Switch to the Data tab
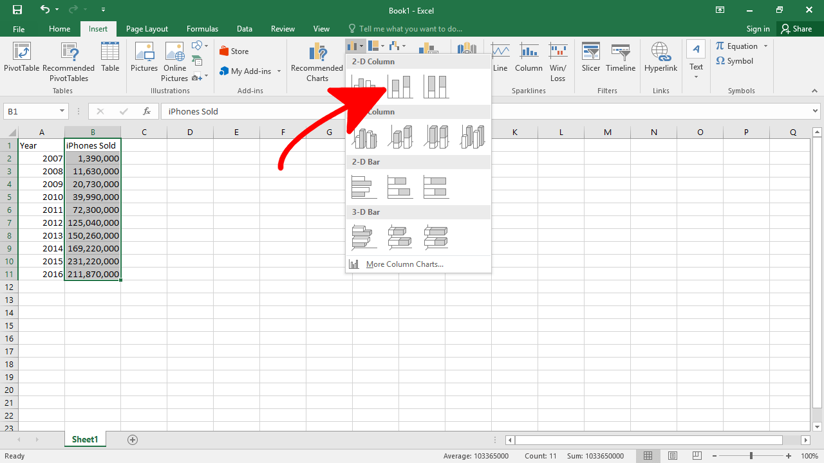Image resolution: width=824 pixels, height=463 pixels. (245, 29)
